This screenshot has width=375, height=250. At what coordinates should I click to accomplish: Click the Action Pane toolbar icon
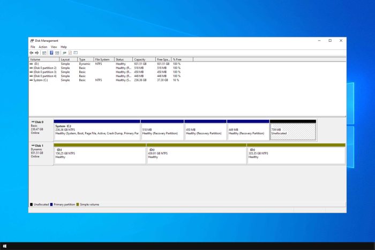(x=57, y=53)
